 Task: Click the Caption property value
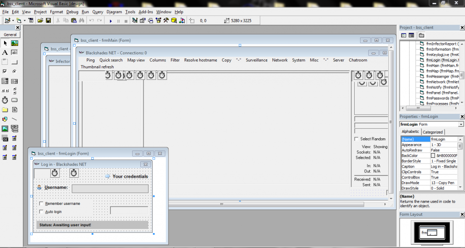click(x=444, y=166)
